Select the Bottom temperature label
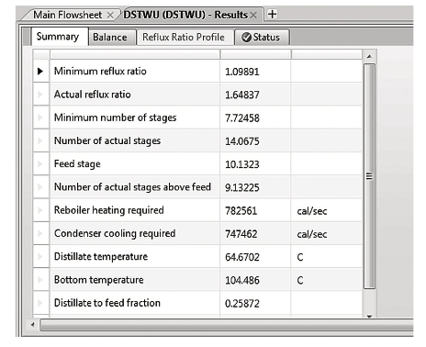Screen dimensions: 426x347 click(99, 280)
